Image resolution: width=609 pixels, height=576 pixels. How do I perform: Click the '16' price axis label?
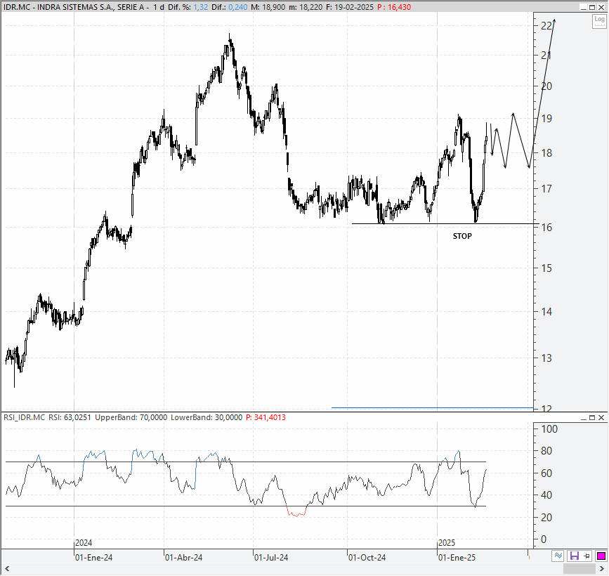[546, 227]
